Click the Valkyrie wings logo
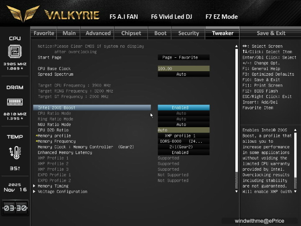Viewport: 301px width, 226px height. (23, 15)
